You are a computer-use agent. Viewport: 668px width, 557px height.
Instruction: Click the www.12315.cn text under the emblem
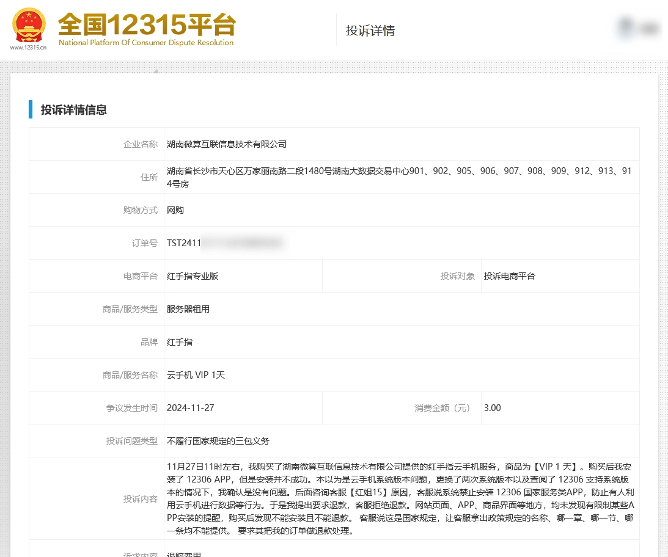[x=28, y=47]
